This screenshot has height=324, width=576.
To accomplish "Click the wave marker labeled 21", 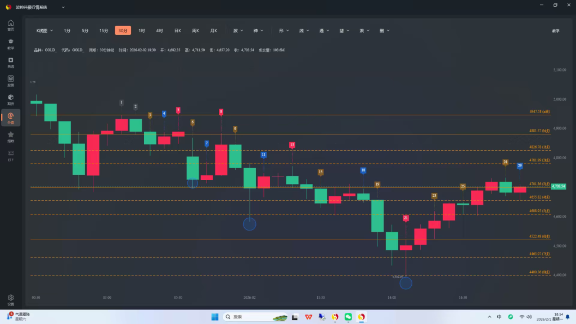I will (406, 218).
